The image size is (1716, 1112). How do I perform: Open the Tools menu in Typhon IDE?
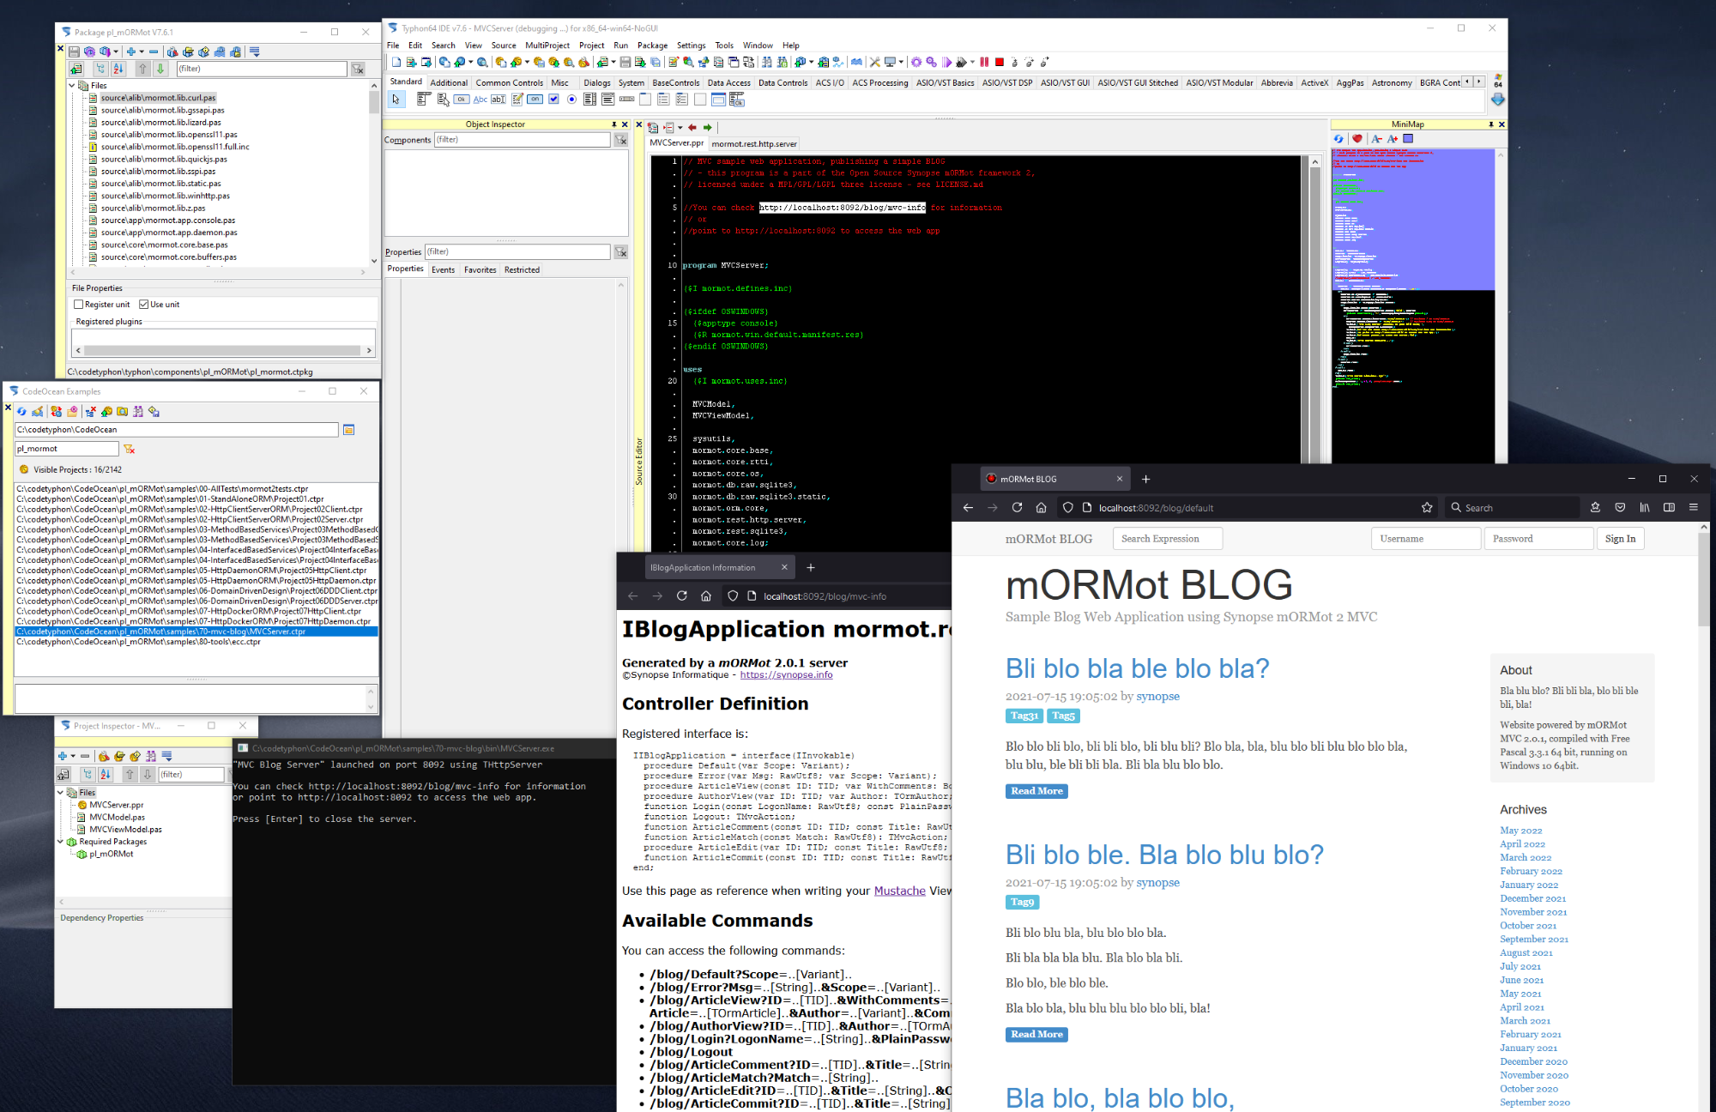724,45
